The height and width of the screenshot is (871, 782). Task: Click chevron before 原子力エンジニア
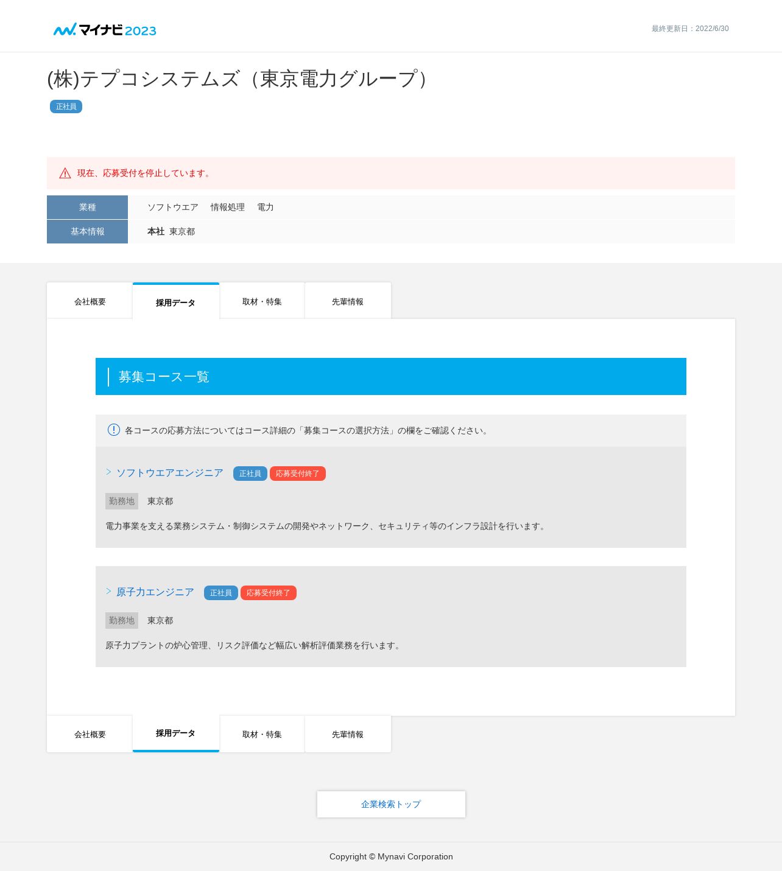pyautogui.click(x=108, y=591)
